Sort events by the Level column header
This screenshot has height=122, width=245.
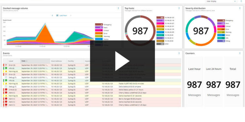pos(11,61)
